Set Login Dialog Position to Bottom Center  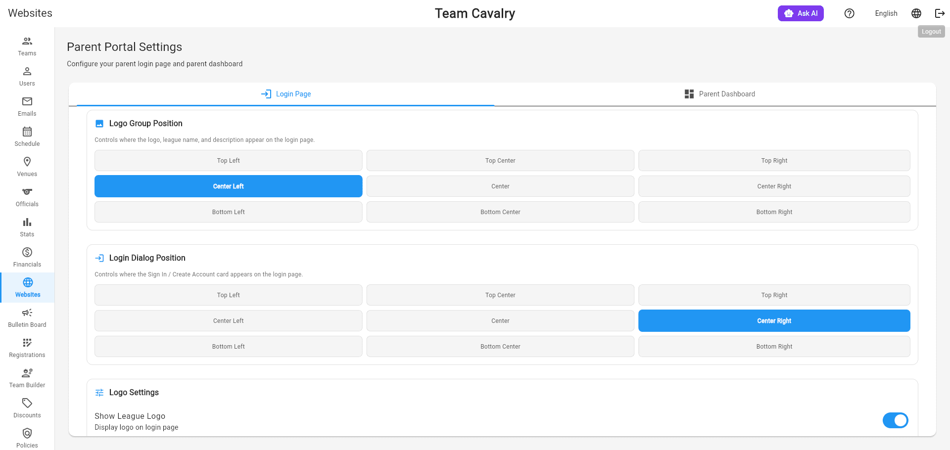coord(500,347)
